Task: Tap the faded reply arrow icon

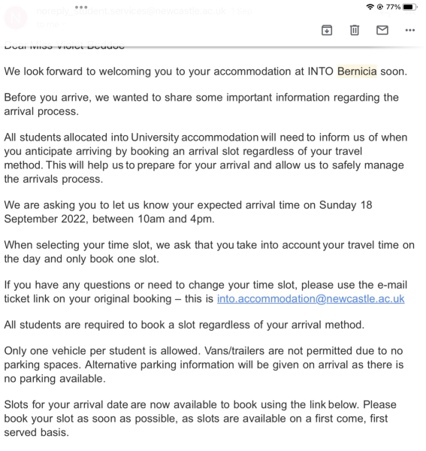Action: pos(385,12)
